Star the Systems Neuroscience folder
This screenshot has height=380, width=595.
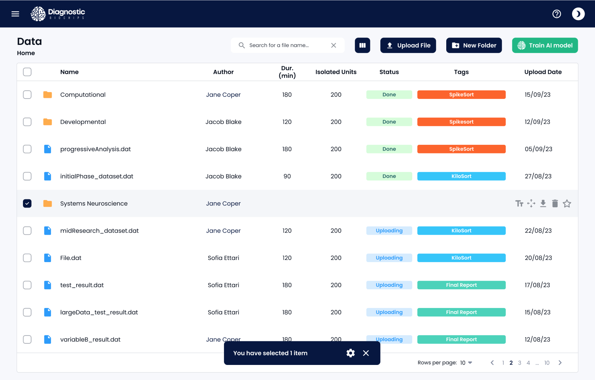coord(567,204)
